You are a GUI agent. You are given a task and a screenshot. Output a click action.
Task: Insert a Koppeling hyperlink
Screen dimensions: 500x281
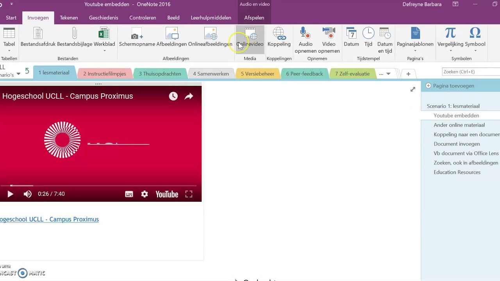(x=279, y=37)
